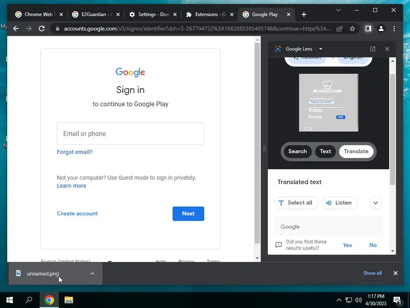
Task: Show hidden system tray icons
Action: pyautogui.click(x=339, y=300)
